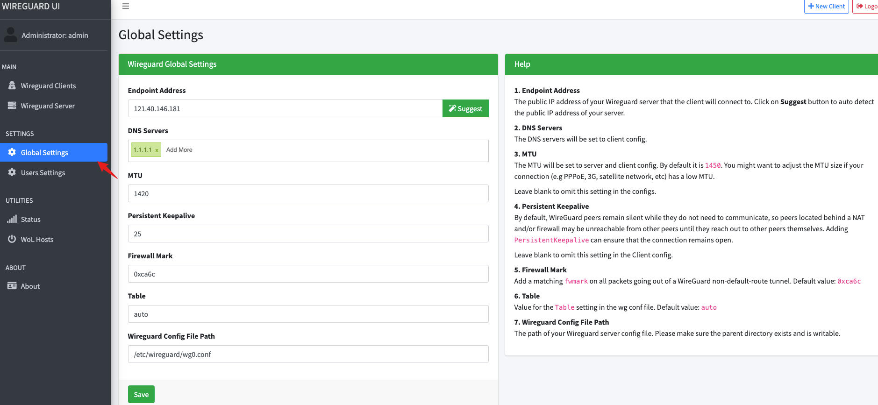
Task: Edit the Wireguard Config File Path field
Action: click(308, 355)
